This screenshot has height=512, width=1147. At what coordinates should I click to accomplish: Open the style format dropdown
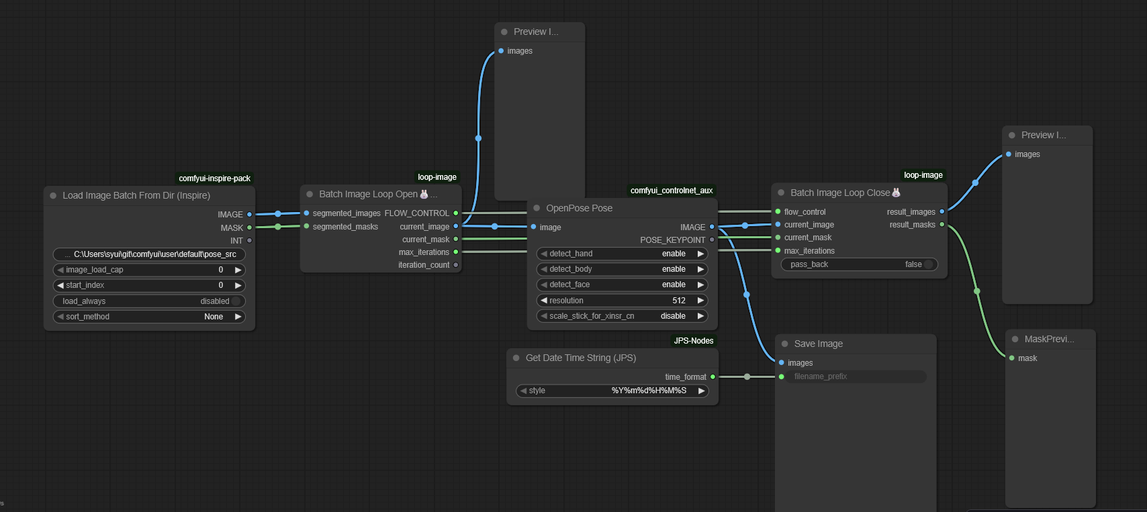pyautogui.click(x=612, y=391)
